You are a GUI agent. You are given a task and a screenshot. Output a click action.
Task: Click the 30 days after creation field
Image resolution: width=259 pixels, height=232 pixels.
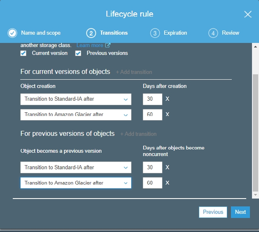[152, 99]
